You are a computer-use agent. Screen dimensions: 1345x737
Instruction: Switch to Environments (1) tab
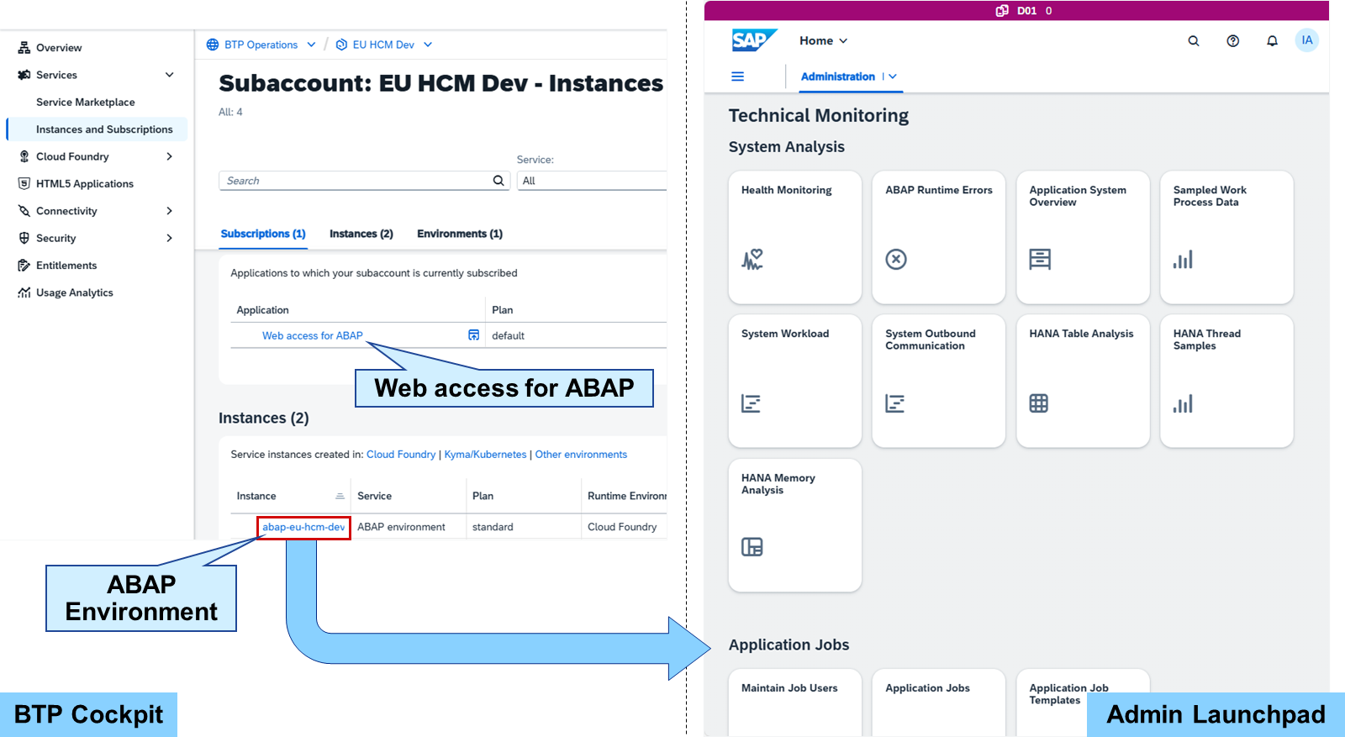(x=460, y=234)
